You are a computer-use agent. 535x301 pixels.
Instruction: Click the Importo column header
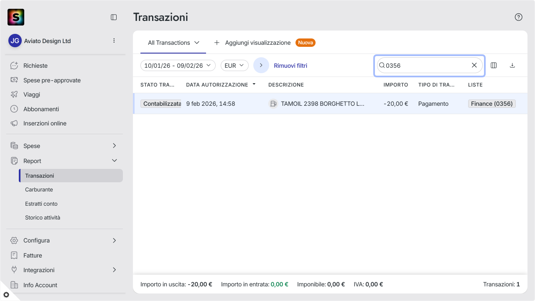pyautogui.click(x=396, y=84)
